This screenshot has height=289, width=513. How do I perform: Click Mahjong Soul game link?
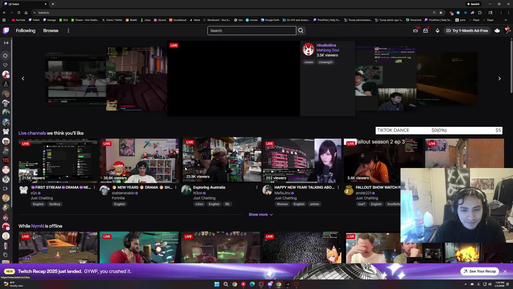[x=327, y=50]
